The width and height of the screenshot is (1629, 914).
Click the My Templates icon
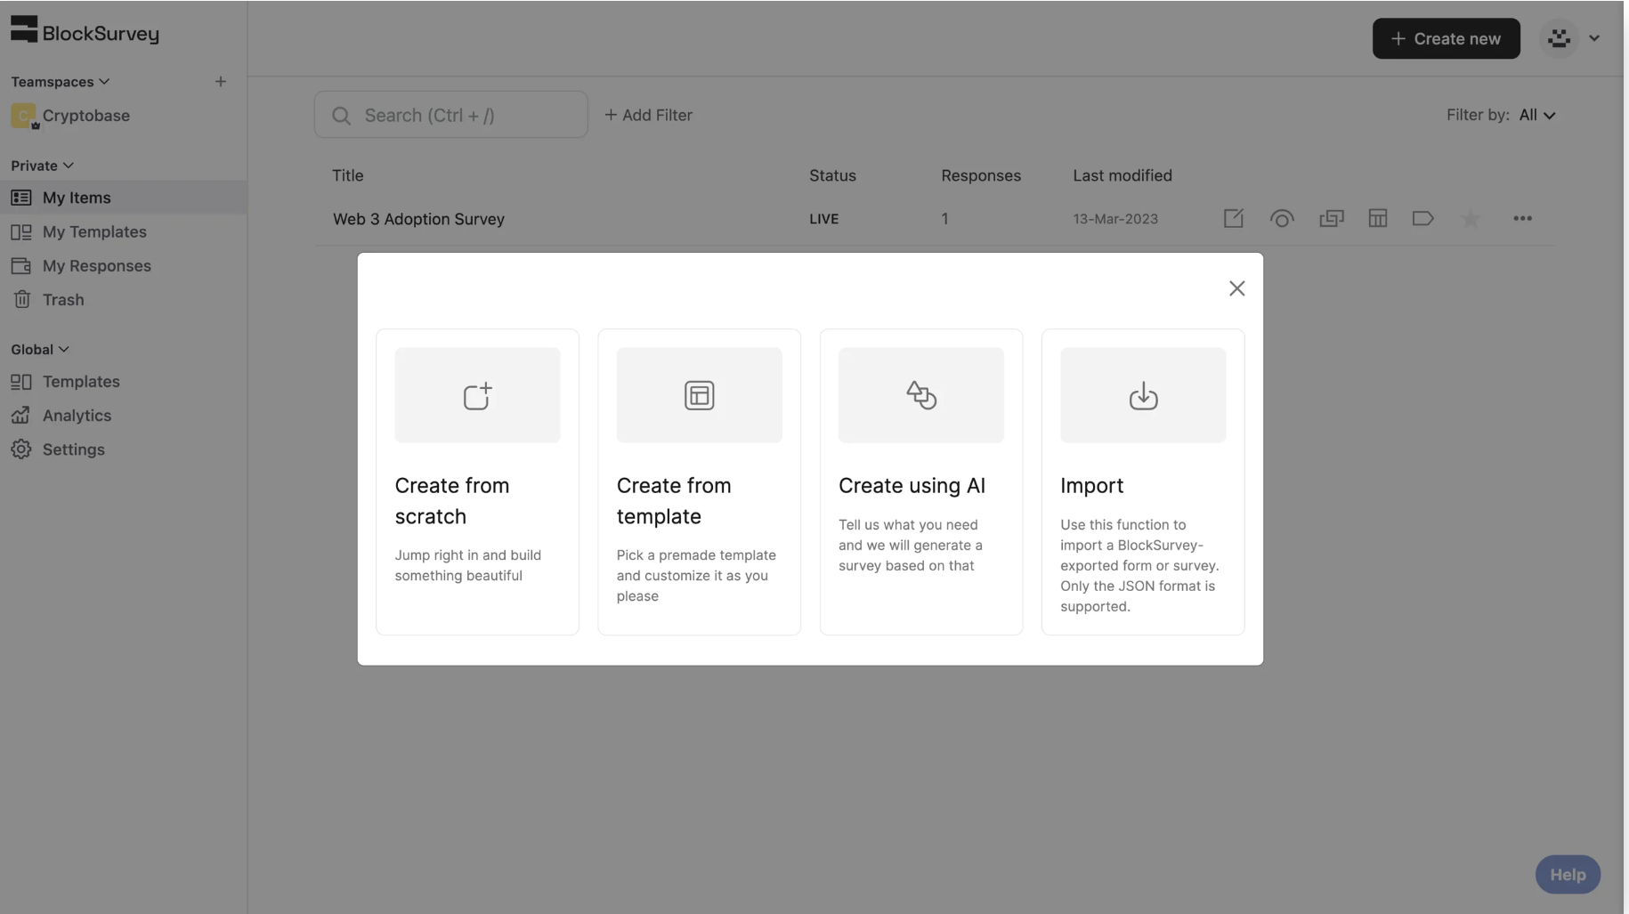coord(21,231)
